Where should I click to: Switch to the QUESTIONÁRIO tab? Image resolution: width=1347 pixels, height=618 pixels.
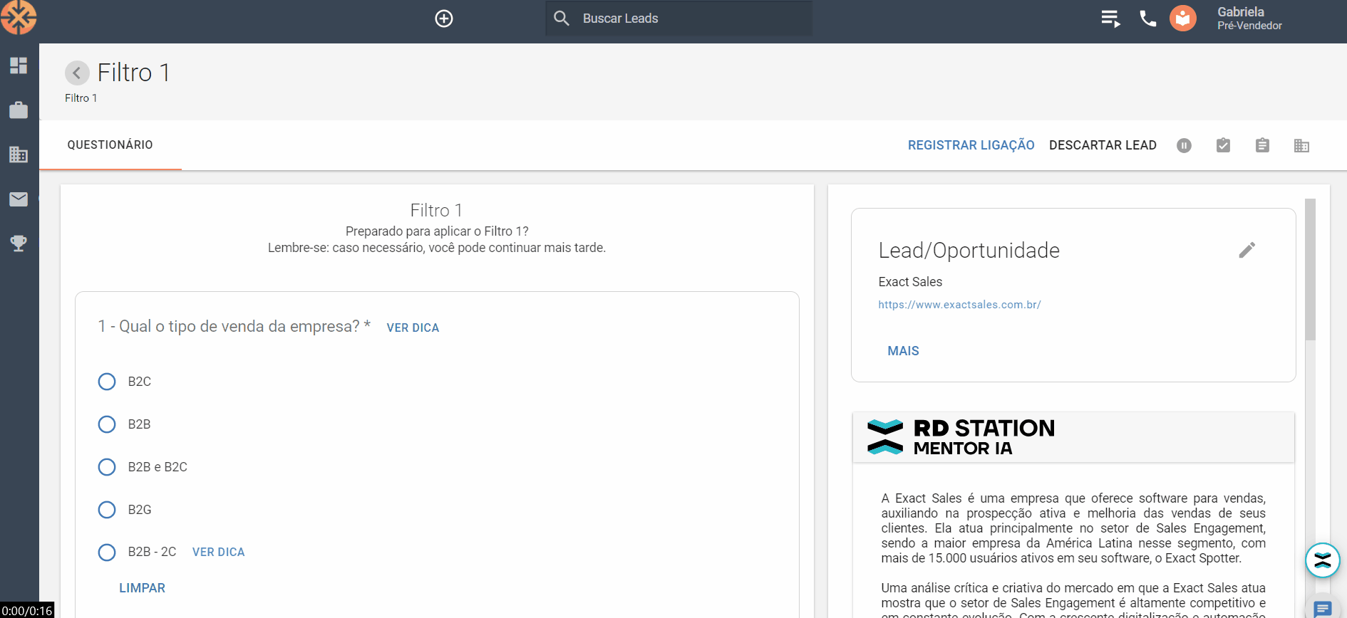[110, 145]
